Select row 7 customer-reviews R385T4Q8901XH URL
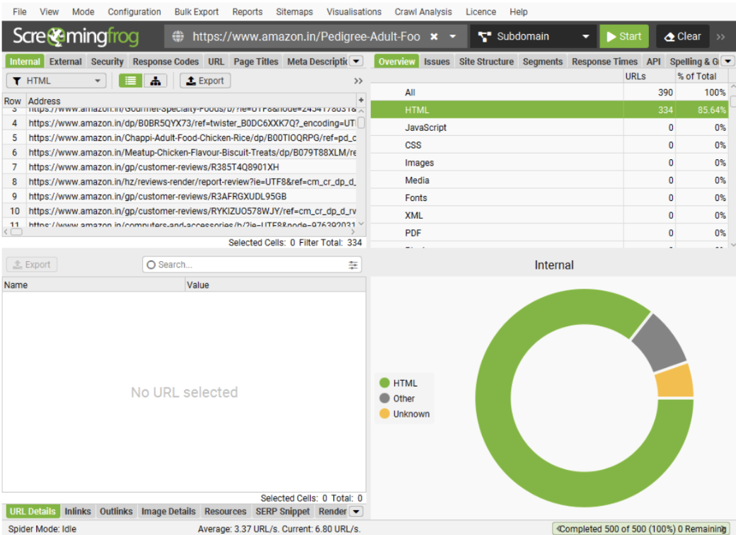 click(179, 167)
